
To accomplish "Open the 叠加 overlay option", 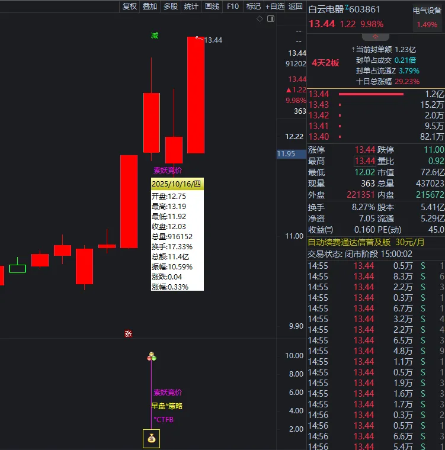I will pyautogui.click(x=150, y=7).
